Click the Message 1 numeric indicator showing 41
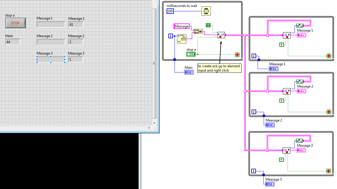Viewport: 337px width, 189px height. (75, 25)
